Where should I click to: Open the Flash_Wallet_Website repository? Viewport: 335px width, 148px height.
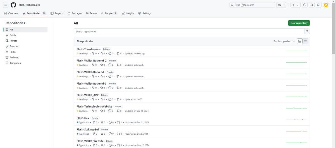point(90,141)
